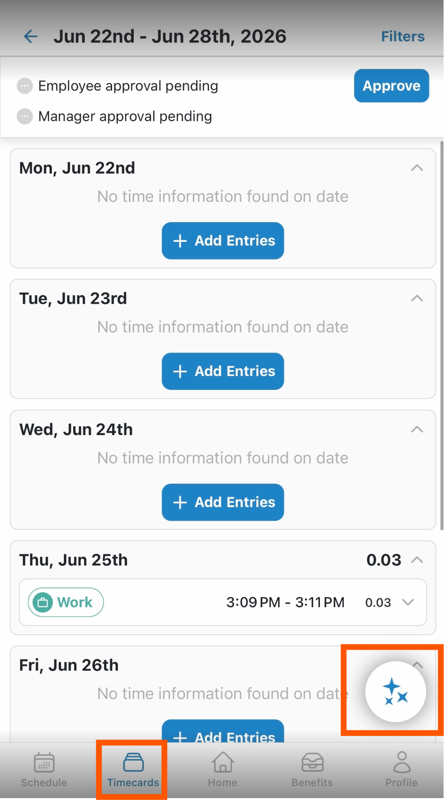Screen dimensions: 444x800
Task: Click the vertical scrollbar on the right
Action: [x=442, y=336]
